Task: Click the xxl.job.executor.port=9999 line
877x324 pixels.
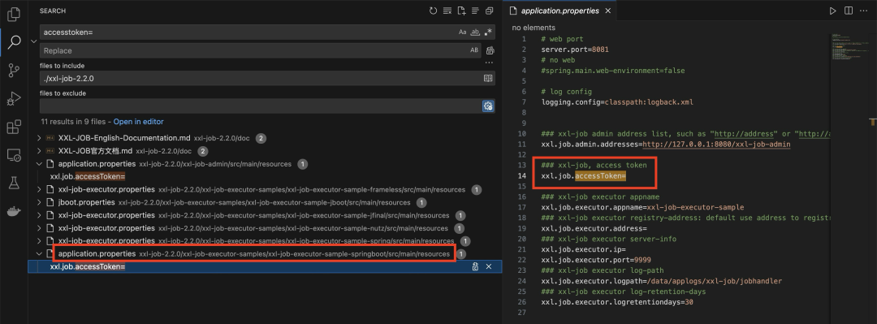Action: [x=596, y=260]
